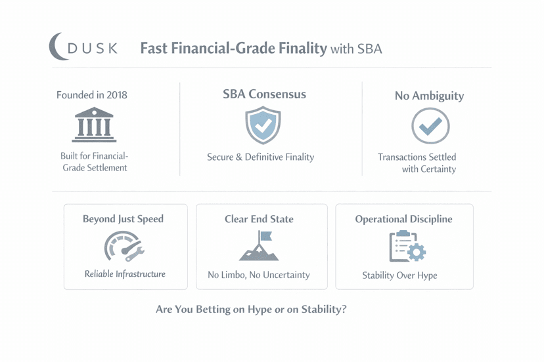Select the DUSK wordmark text
This screenshot has width=544, height=362.
click(93, 49)
